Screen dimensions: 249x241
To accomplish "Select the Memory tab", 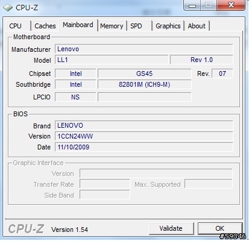I will [x=112, y=26].
